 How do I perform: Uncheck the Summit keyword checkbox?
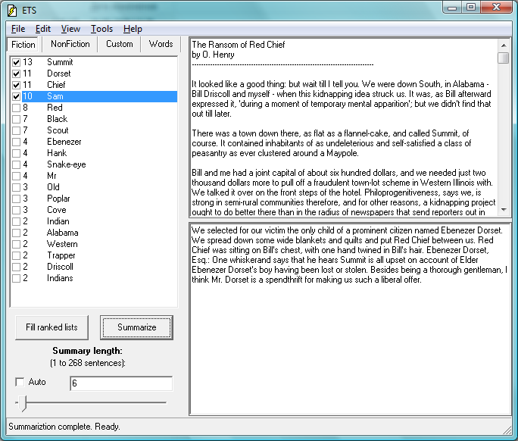click(16, 62)
